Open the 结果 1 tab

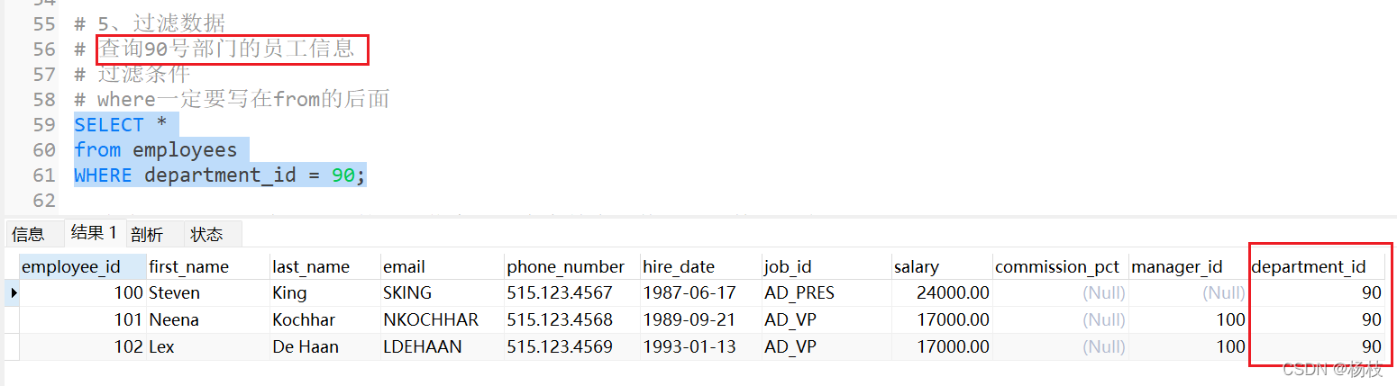94,233
